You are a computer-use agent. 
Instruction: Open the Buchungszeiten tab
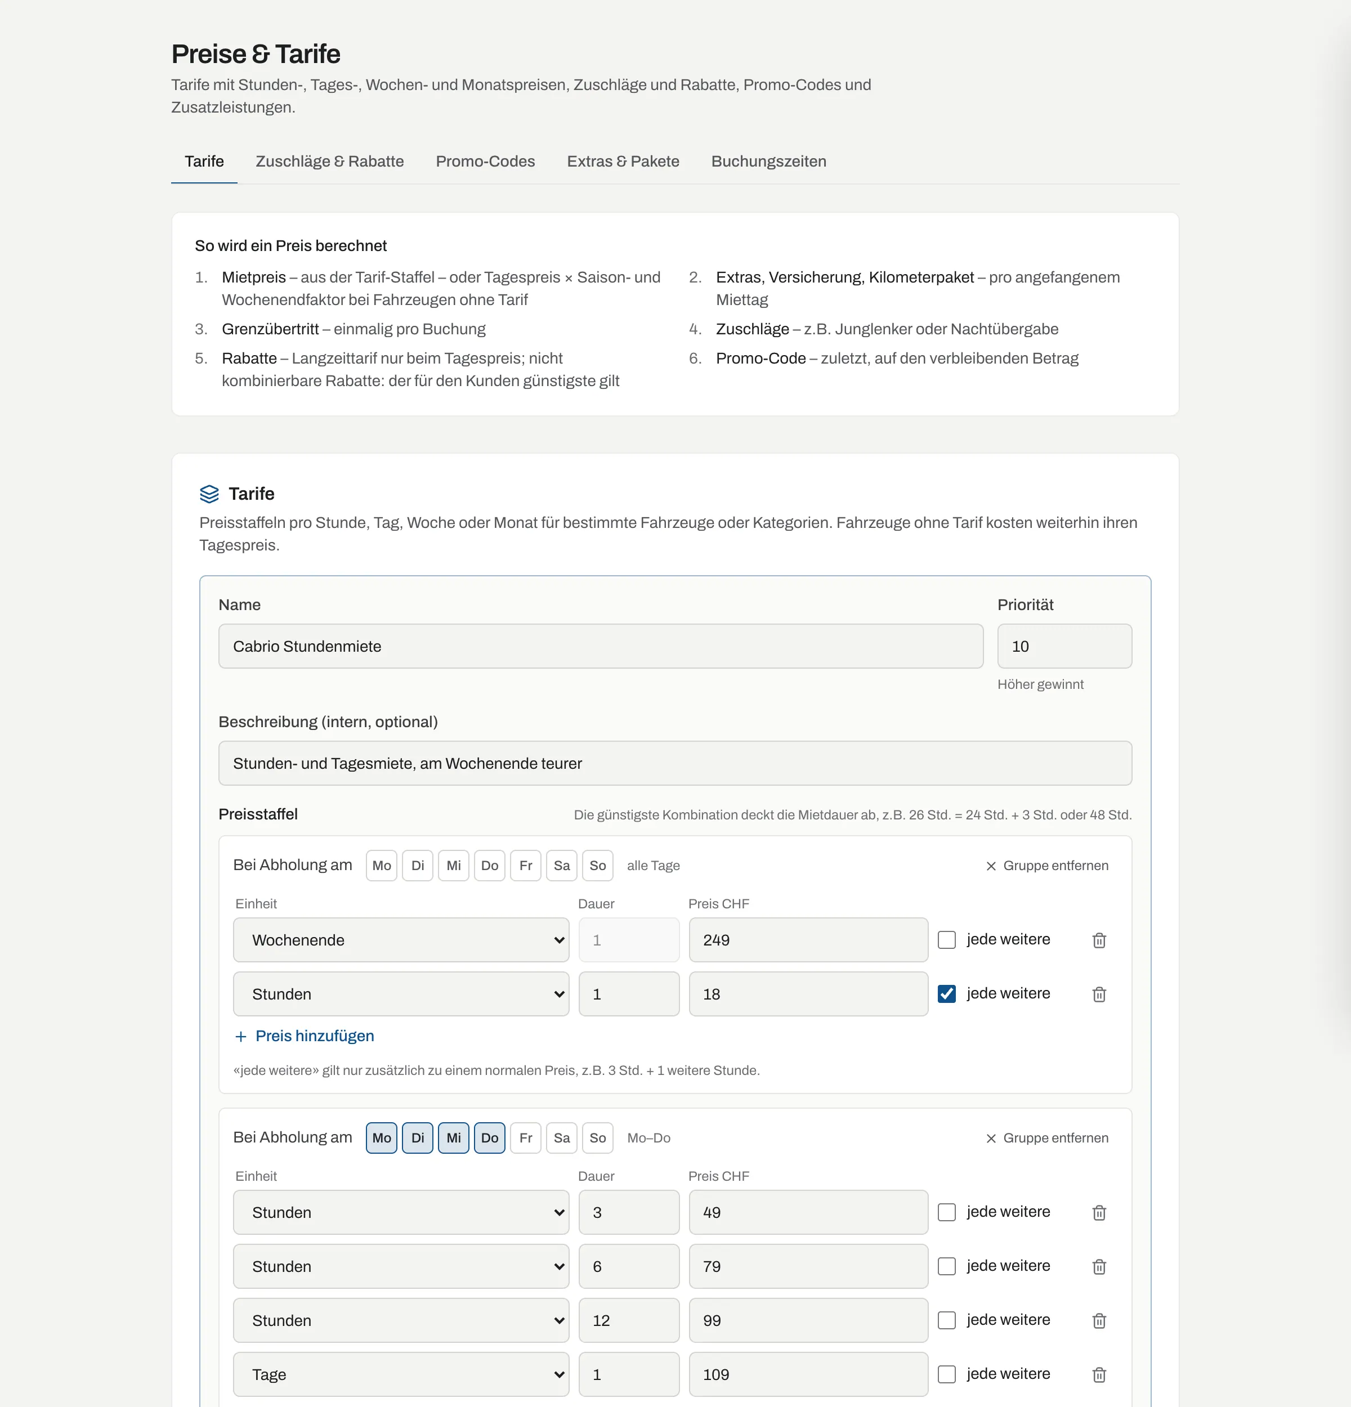click(x=769, y=162)
